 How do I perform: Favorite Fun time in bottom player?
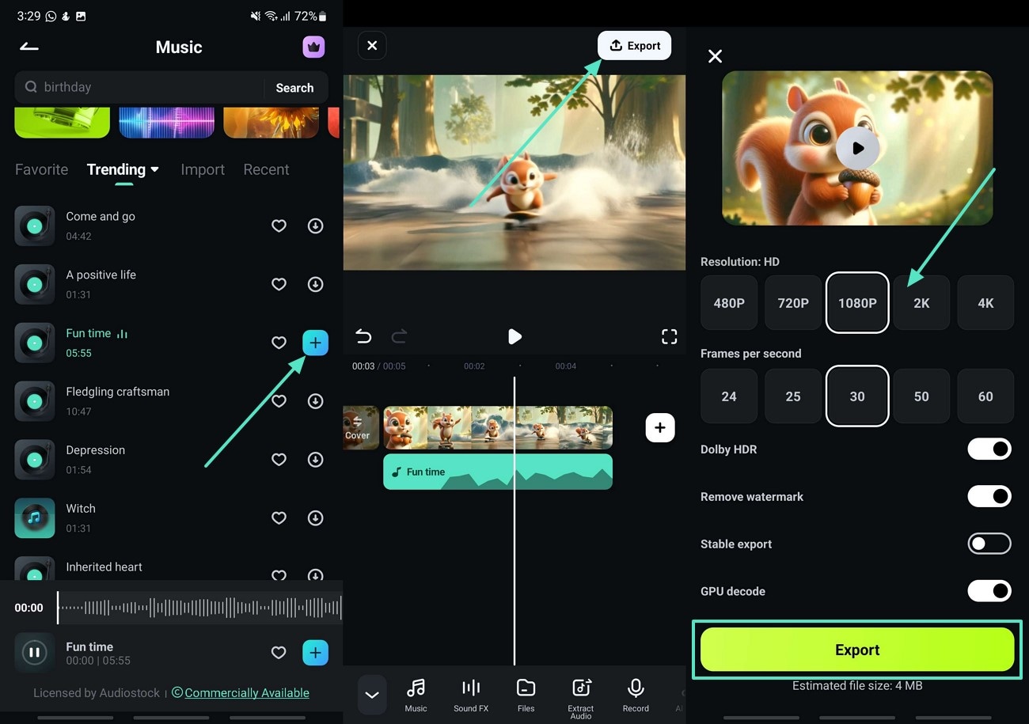[x=279, y=653]
